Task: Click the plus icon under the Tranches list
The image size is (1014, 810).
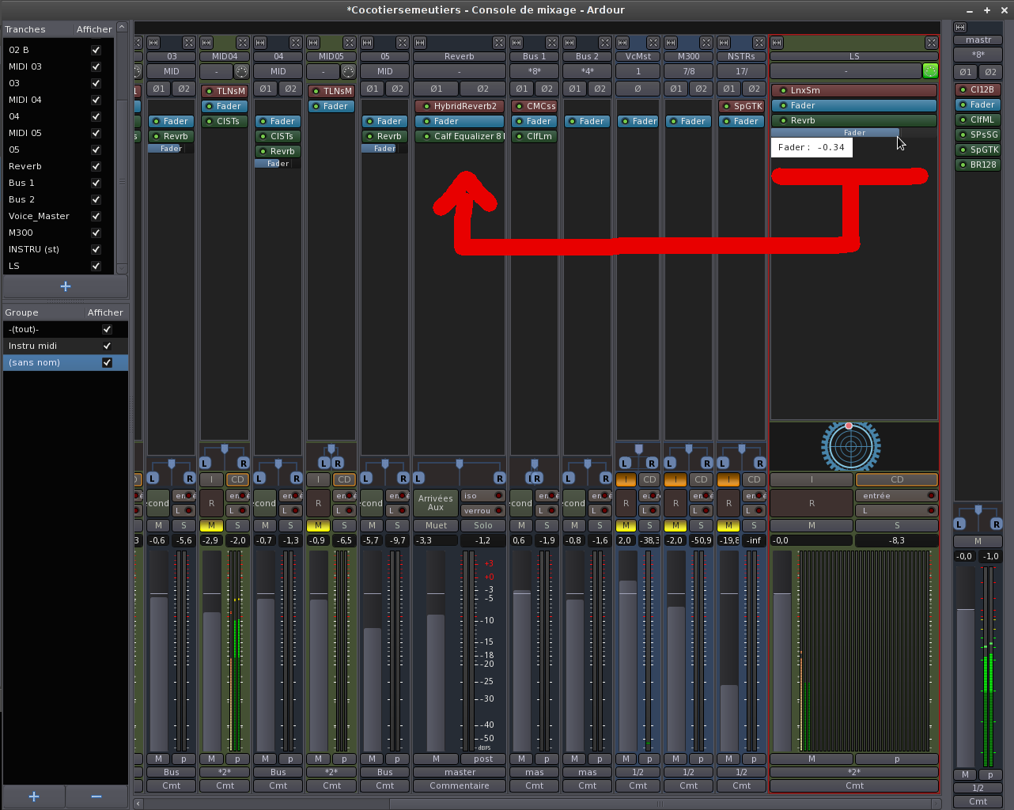Action: 65,286
